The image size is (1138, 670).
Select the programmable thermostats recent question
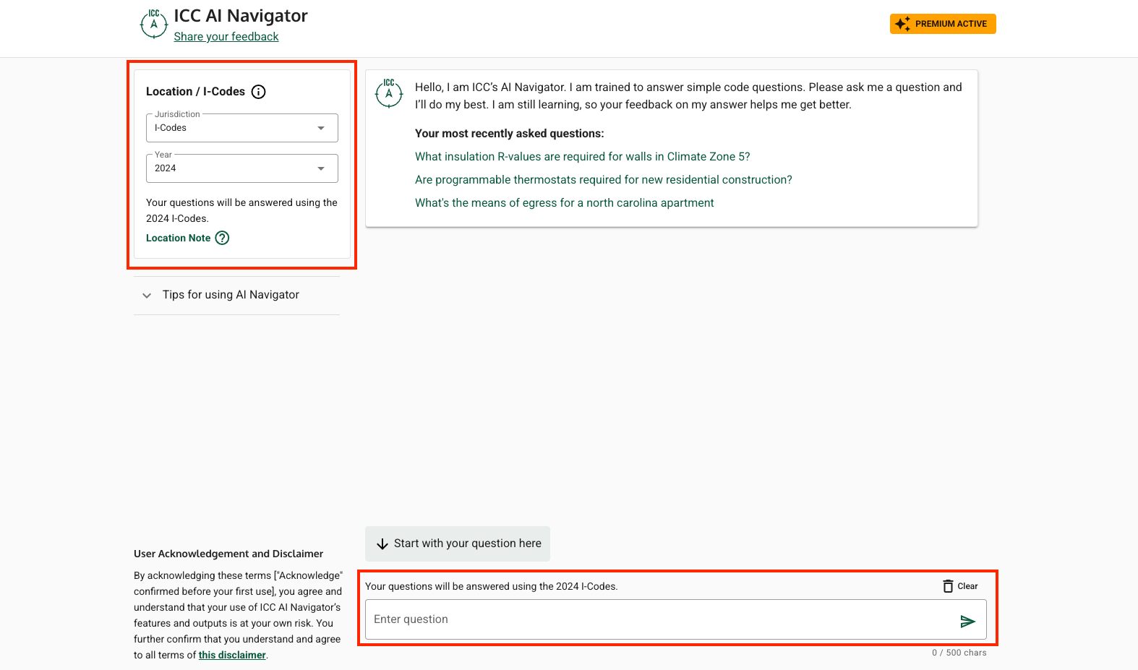click(x=604, y=180)
